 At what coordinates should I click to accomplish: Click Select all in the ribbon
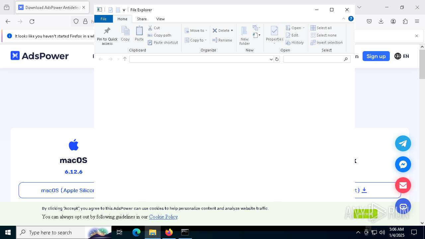321,28
